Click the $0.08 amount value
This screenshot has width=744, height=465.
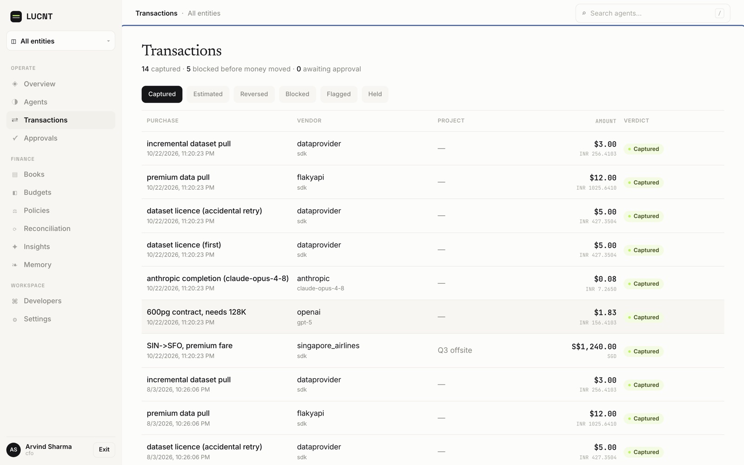coord(605,279)
